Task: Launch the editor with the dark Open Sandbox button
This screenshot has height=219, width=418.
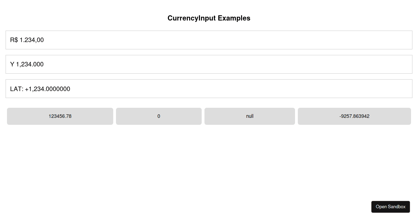Action: point(390,207)
